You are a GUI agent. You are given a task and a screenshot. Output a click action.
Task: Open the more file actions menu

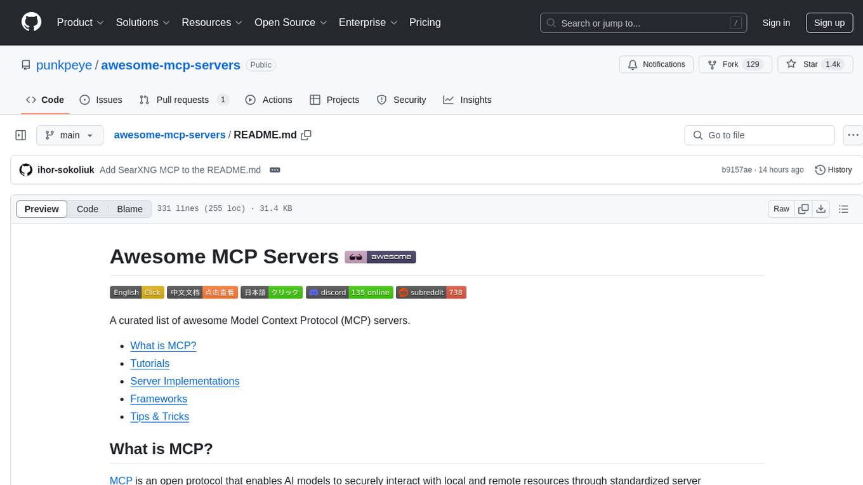coord(853,135)
